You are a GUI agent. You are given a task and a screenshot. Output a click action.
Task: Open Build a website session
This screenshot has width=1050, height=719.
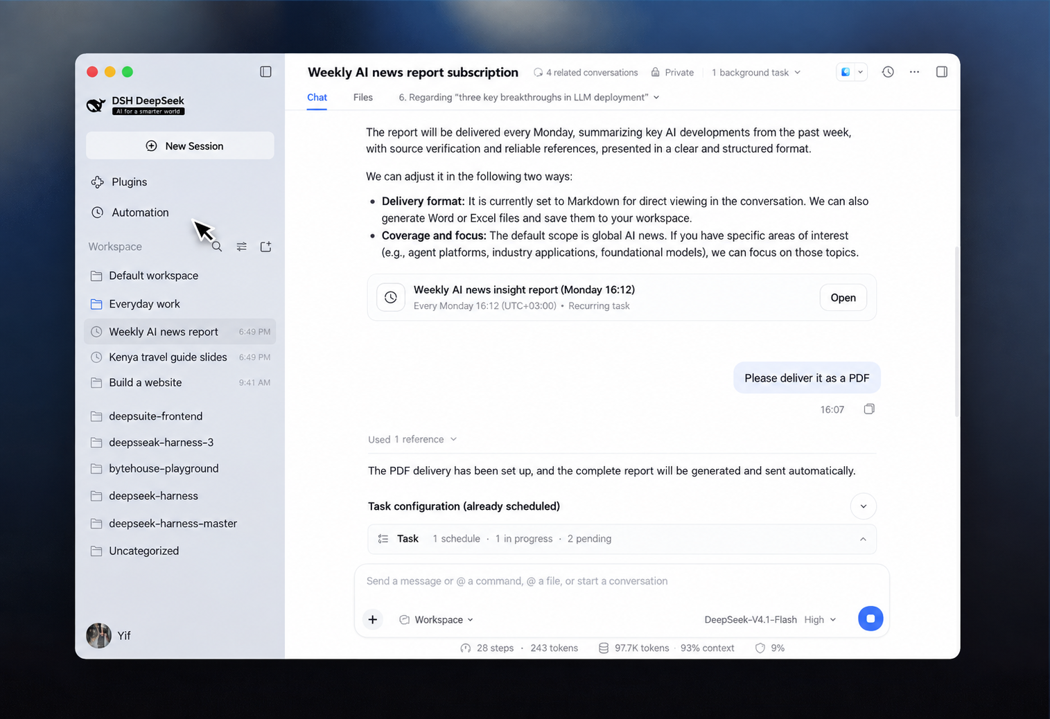180,382
